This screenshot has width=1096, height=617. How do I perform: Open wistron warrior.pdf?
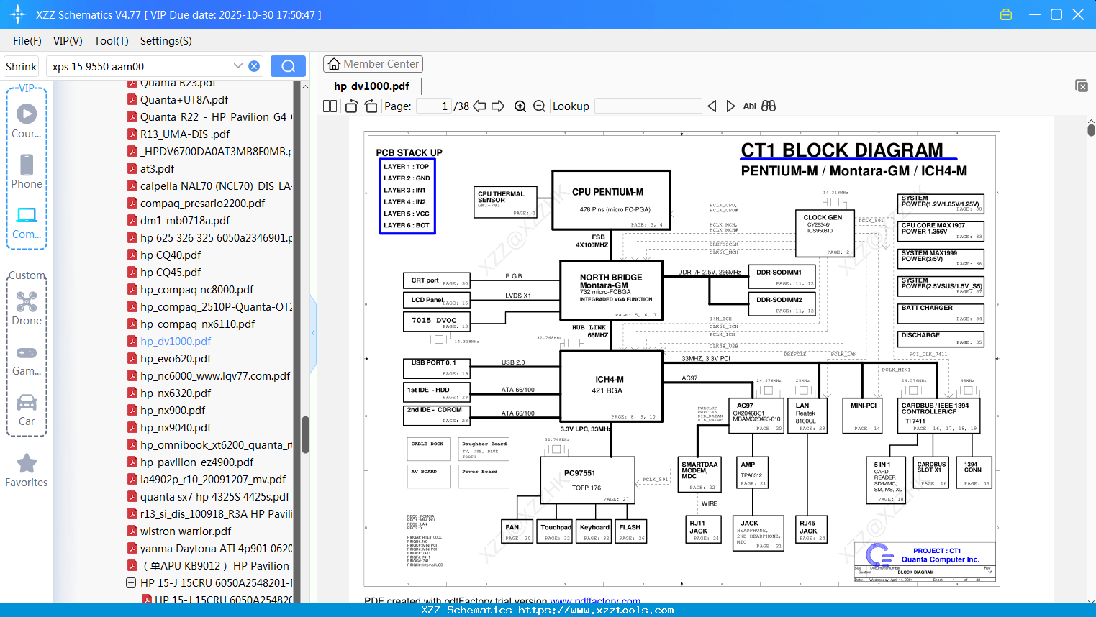[186, 531]
